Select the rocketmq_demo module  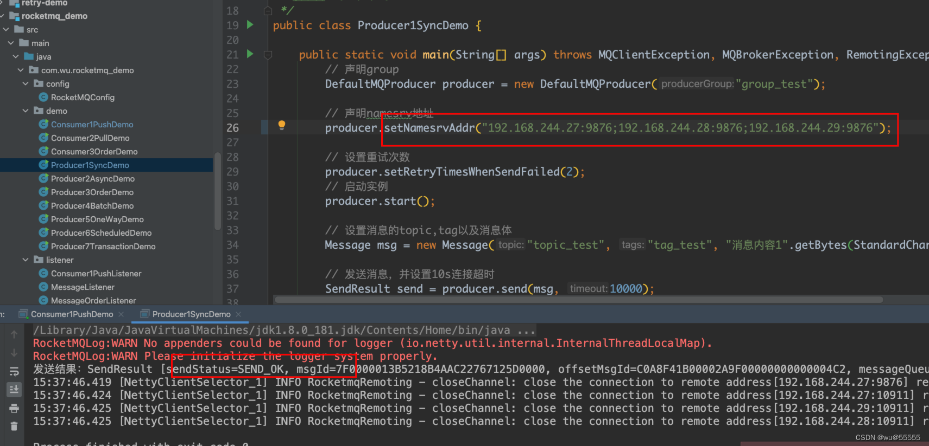tap(54, 16)
